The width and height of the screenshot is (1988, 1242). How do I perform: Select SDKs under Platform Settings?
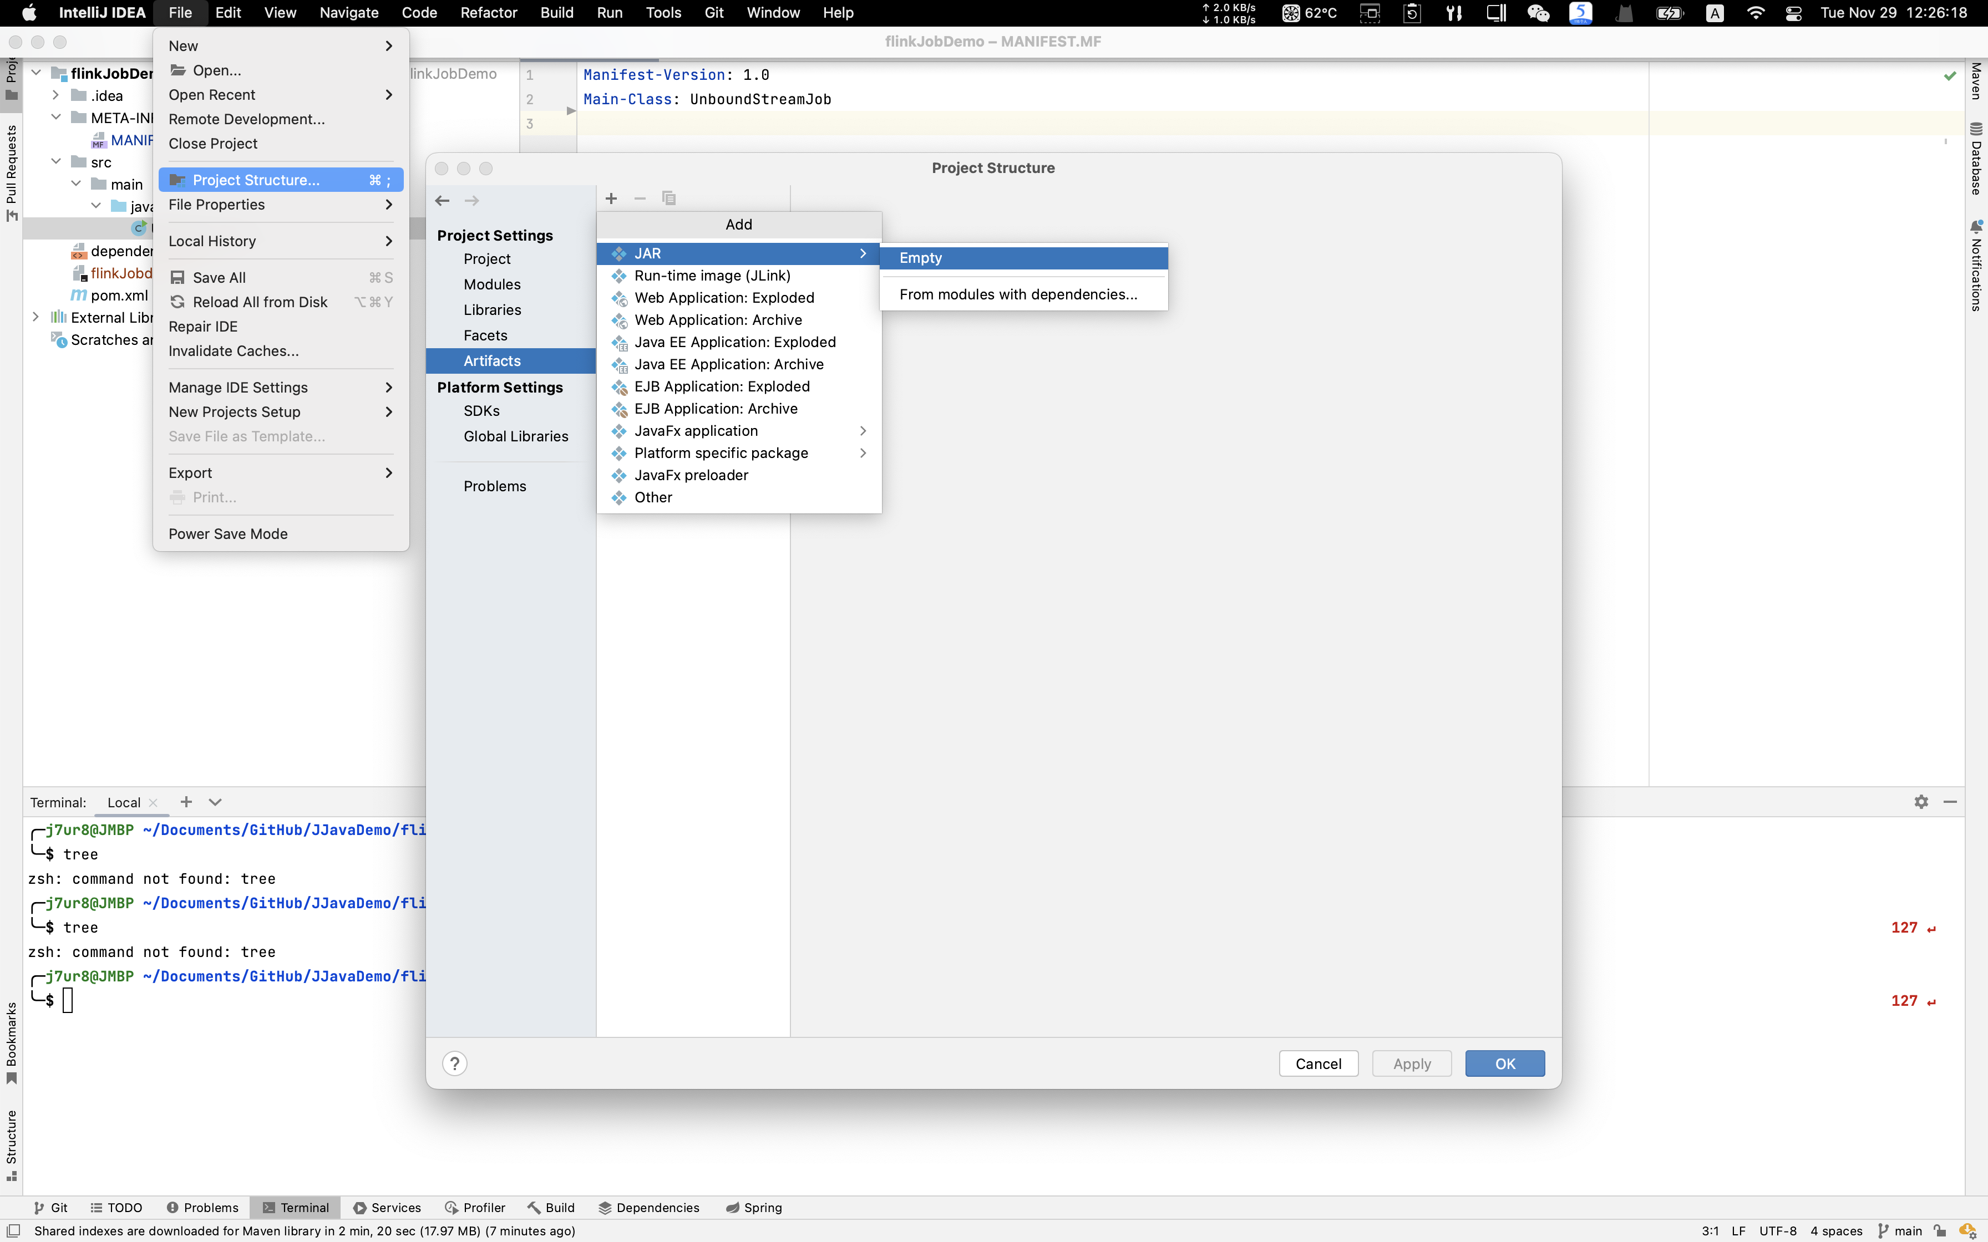pyautogui.click(x=481, y=411)
